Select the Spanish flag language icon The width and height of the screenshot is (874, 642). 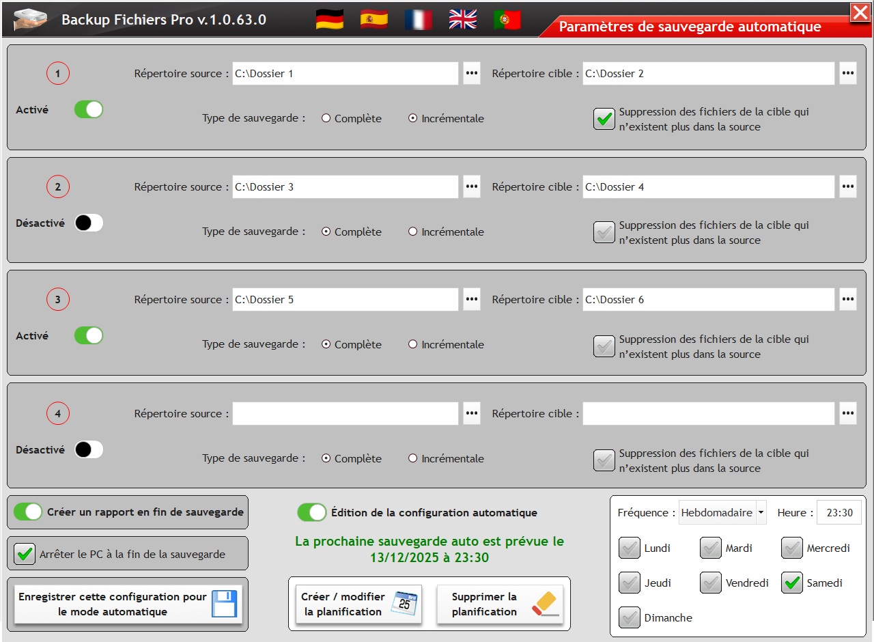(x=372, y=18)
